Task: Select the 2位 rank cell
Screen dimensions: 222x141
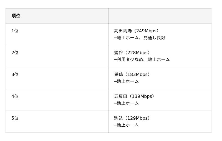Action: pos(15,53)
